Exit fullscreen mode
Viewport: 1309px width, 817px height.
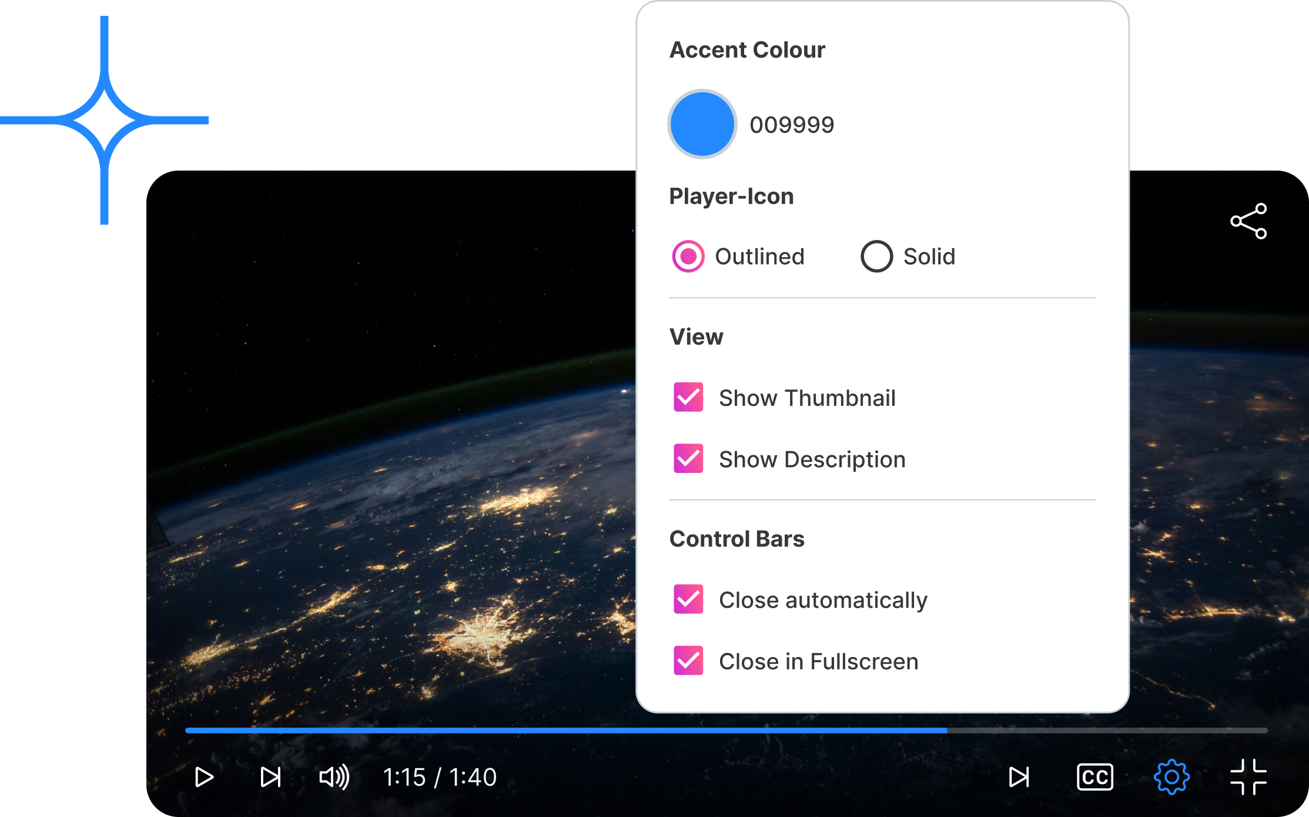coord(1248,777)
